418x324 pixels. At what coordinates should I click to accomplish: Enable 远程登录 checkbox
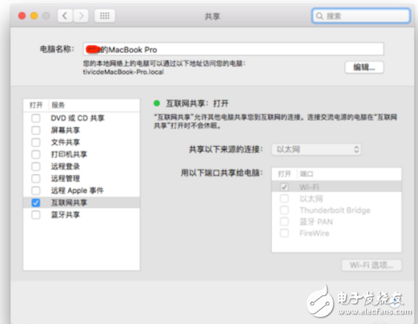click(36, 167)
